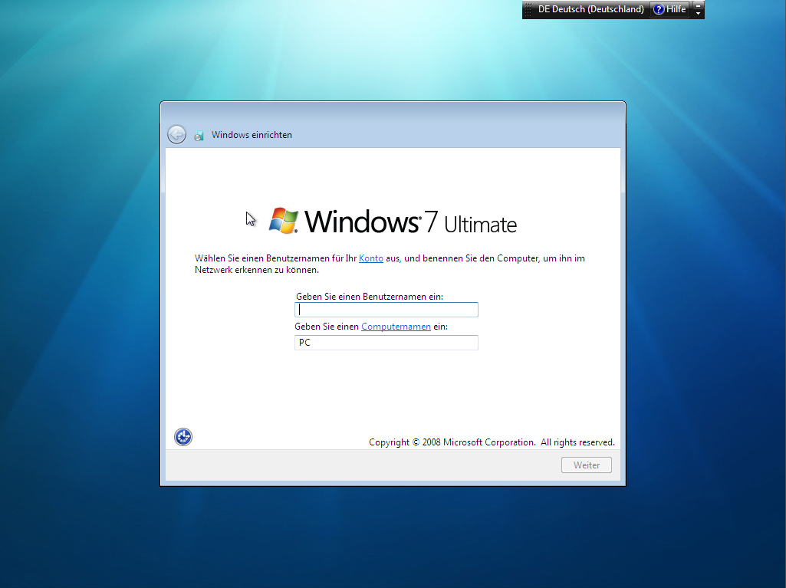Click 'Windows einrichten' title text

click(252, 135)
